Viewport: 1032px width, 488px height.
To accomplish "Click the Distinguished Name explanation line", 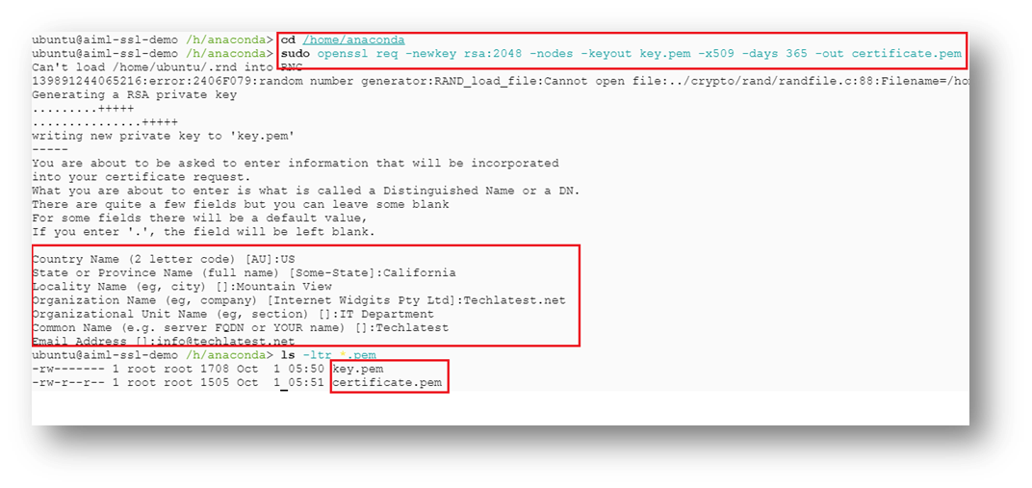I will (x=306, y=191).
